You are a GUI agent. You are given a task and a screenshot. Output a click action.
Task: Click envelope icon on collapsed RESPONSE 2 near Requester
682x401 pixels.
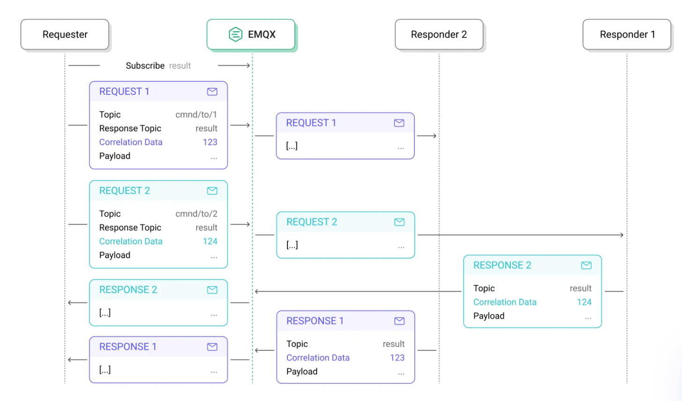[x=212, y=290]
